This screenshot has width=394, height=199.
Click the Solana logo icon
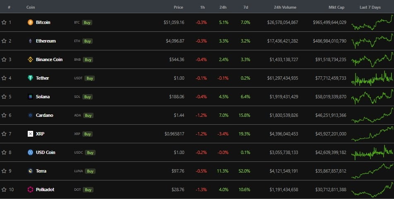30,97
